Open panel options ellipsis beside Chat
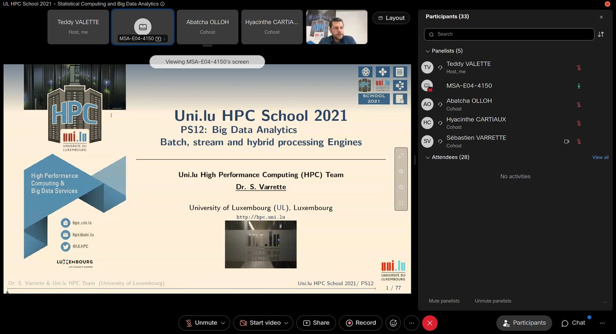The width and height of the screenshot is (616, 334). coord(602,323)
